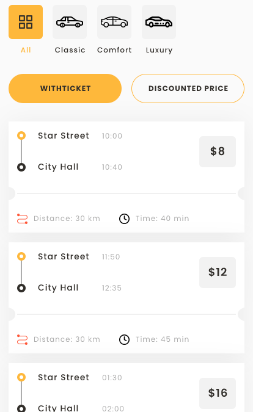Image resolution: width=253 pixels, height=412 pixels.
Task: Switch to the WITHTICKET filter
Action: click(65, 89)
